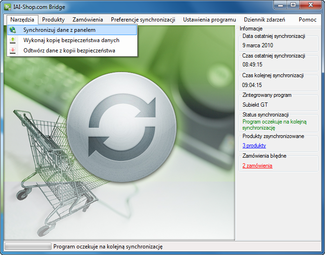This screenshot has width=325, height=255.
Task: Click the IAI-Shop Bridge title bar app icon
Action: point(7,7)
